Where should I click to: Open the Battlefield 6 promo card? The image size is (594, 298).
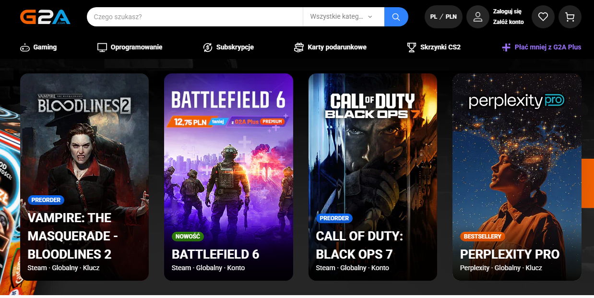pyautogui.click(x=228, y=177)
